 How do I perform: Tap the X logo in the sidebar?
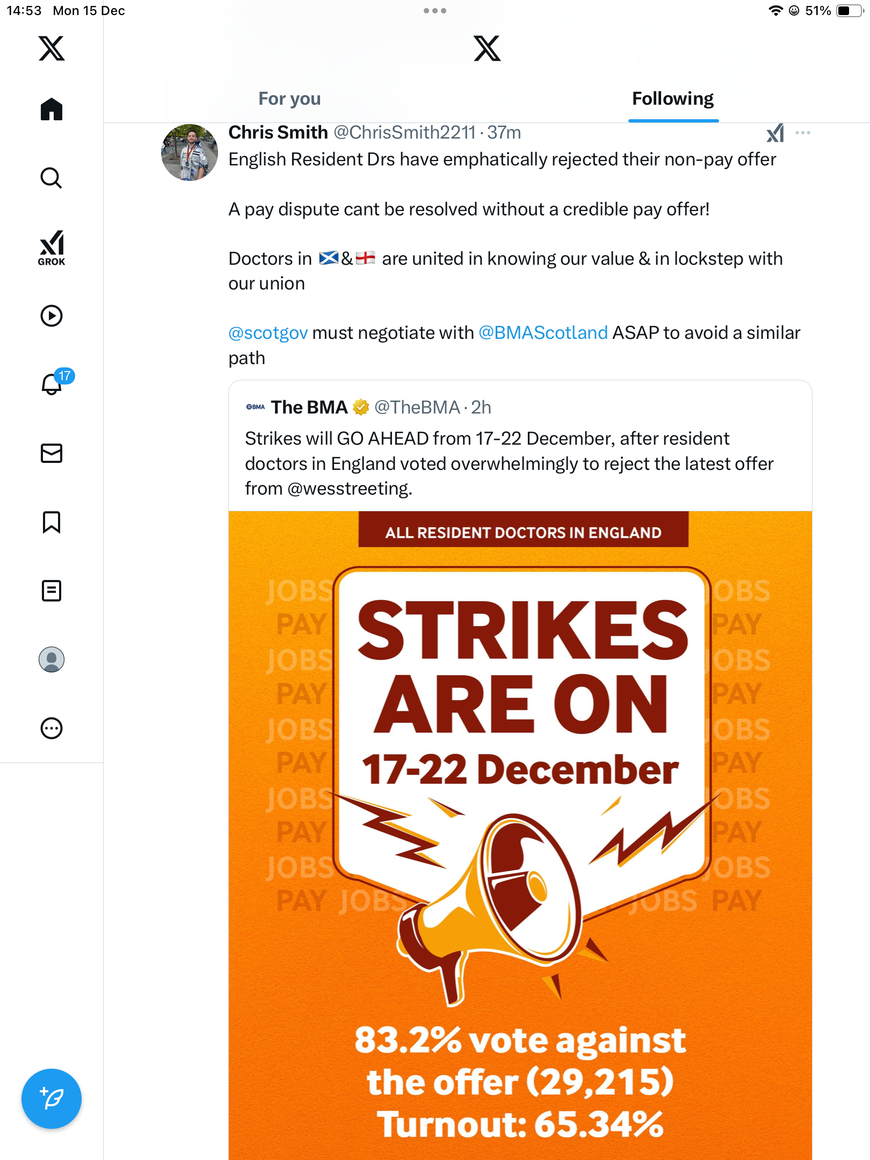click(x=52, y=48)
